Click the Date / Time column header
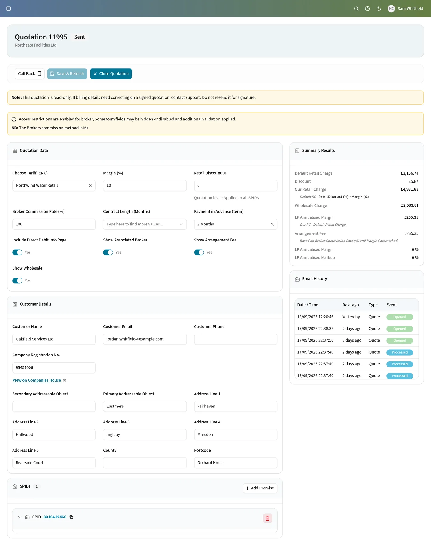The image size is (431, 539). click(x=308, y=305)
